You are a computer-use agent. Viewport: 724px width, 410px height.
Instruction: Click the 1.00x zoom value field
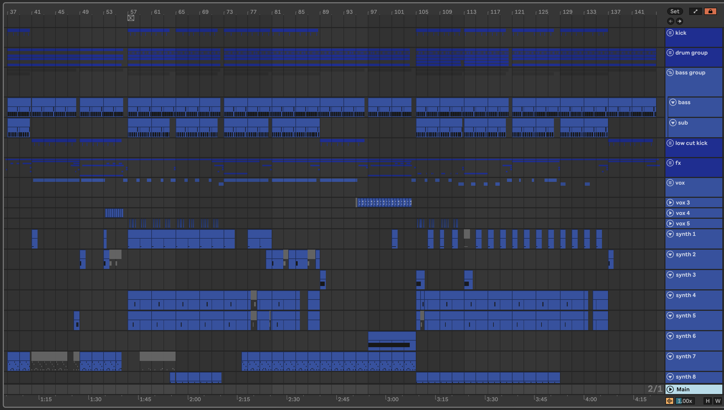pos(685,401)
